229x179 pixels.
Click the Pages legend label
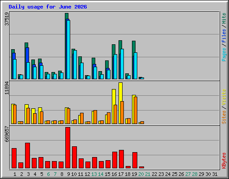[x=224, y=55]
